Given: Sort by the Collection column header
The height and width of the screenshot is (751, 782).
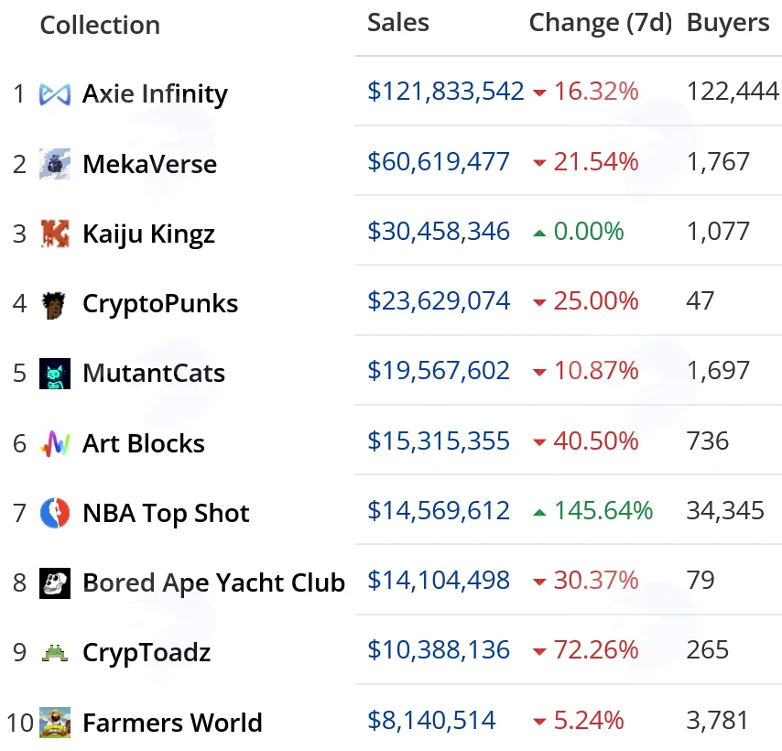Looking at the screenshot, I should [100, 25].
